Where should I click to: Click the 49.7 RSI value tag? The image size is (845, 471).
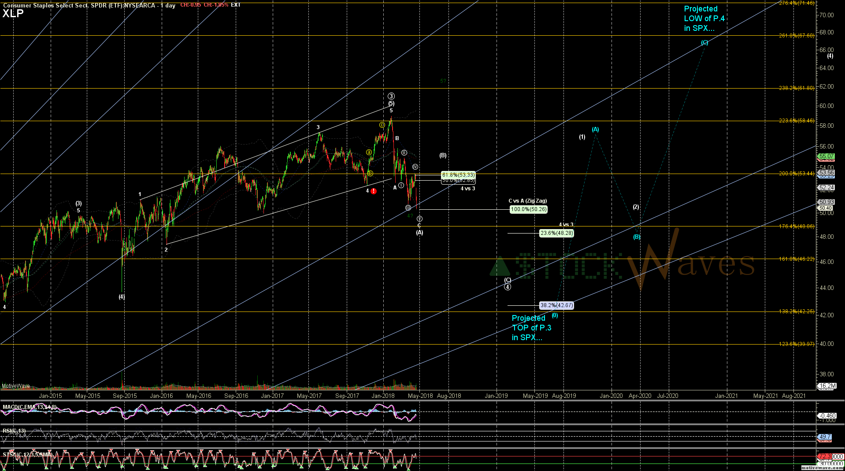tap(825, 437)
